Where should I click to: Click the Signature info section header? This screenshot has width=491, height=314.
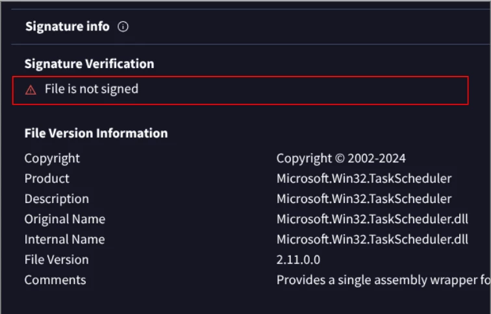[x=68, y=27]
